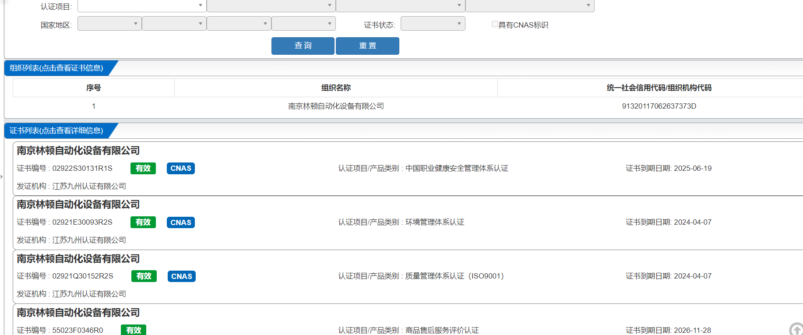Click 商品售后服务评价认证 category text

click(442, 330)
